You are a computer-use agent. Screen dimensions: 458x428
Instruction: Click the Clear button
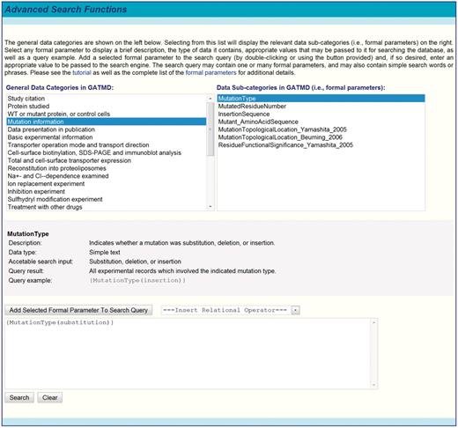[49, 397]
